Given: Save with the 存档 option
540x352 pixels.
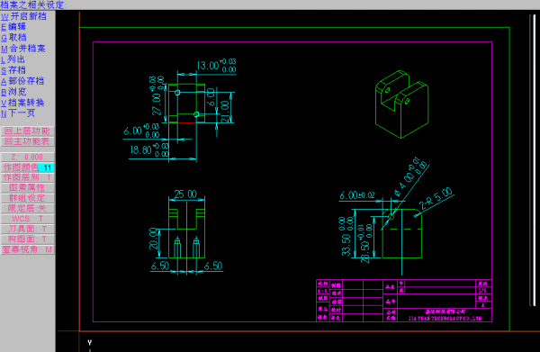Looking at the screenshot, I should point(13,70).
